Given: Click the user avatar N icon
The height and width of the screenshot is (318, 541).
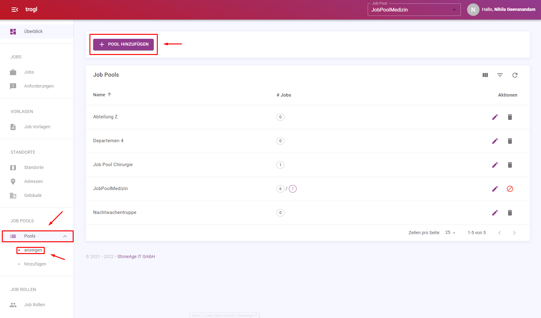Looking at the screenshot, I should click(x=473, y=10).
